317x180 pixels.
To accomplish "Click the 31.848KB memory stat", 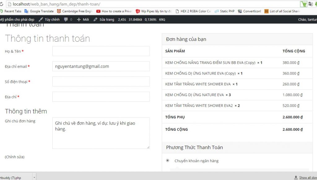I will (x=135, y=19).
